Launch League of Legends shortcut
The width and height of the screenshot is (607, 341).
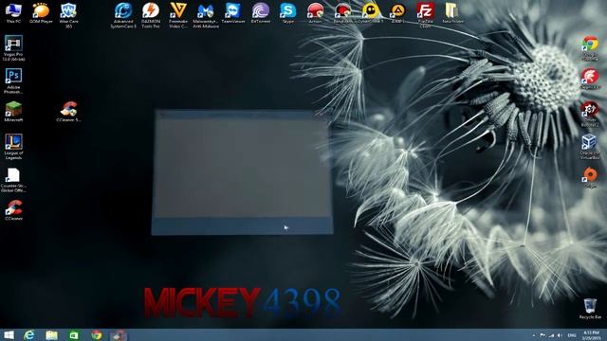tap(13, 147)
